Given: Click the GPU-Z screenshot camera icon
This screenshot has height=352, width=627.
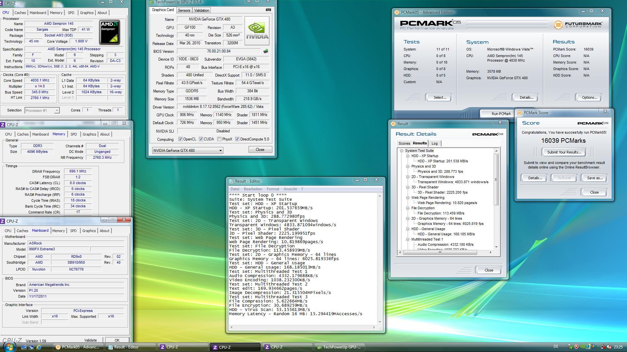Looking at the screenshot, I should click(x=268, y=10).
